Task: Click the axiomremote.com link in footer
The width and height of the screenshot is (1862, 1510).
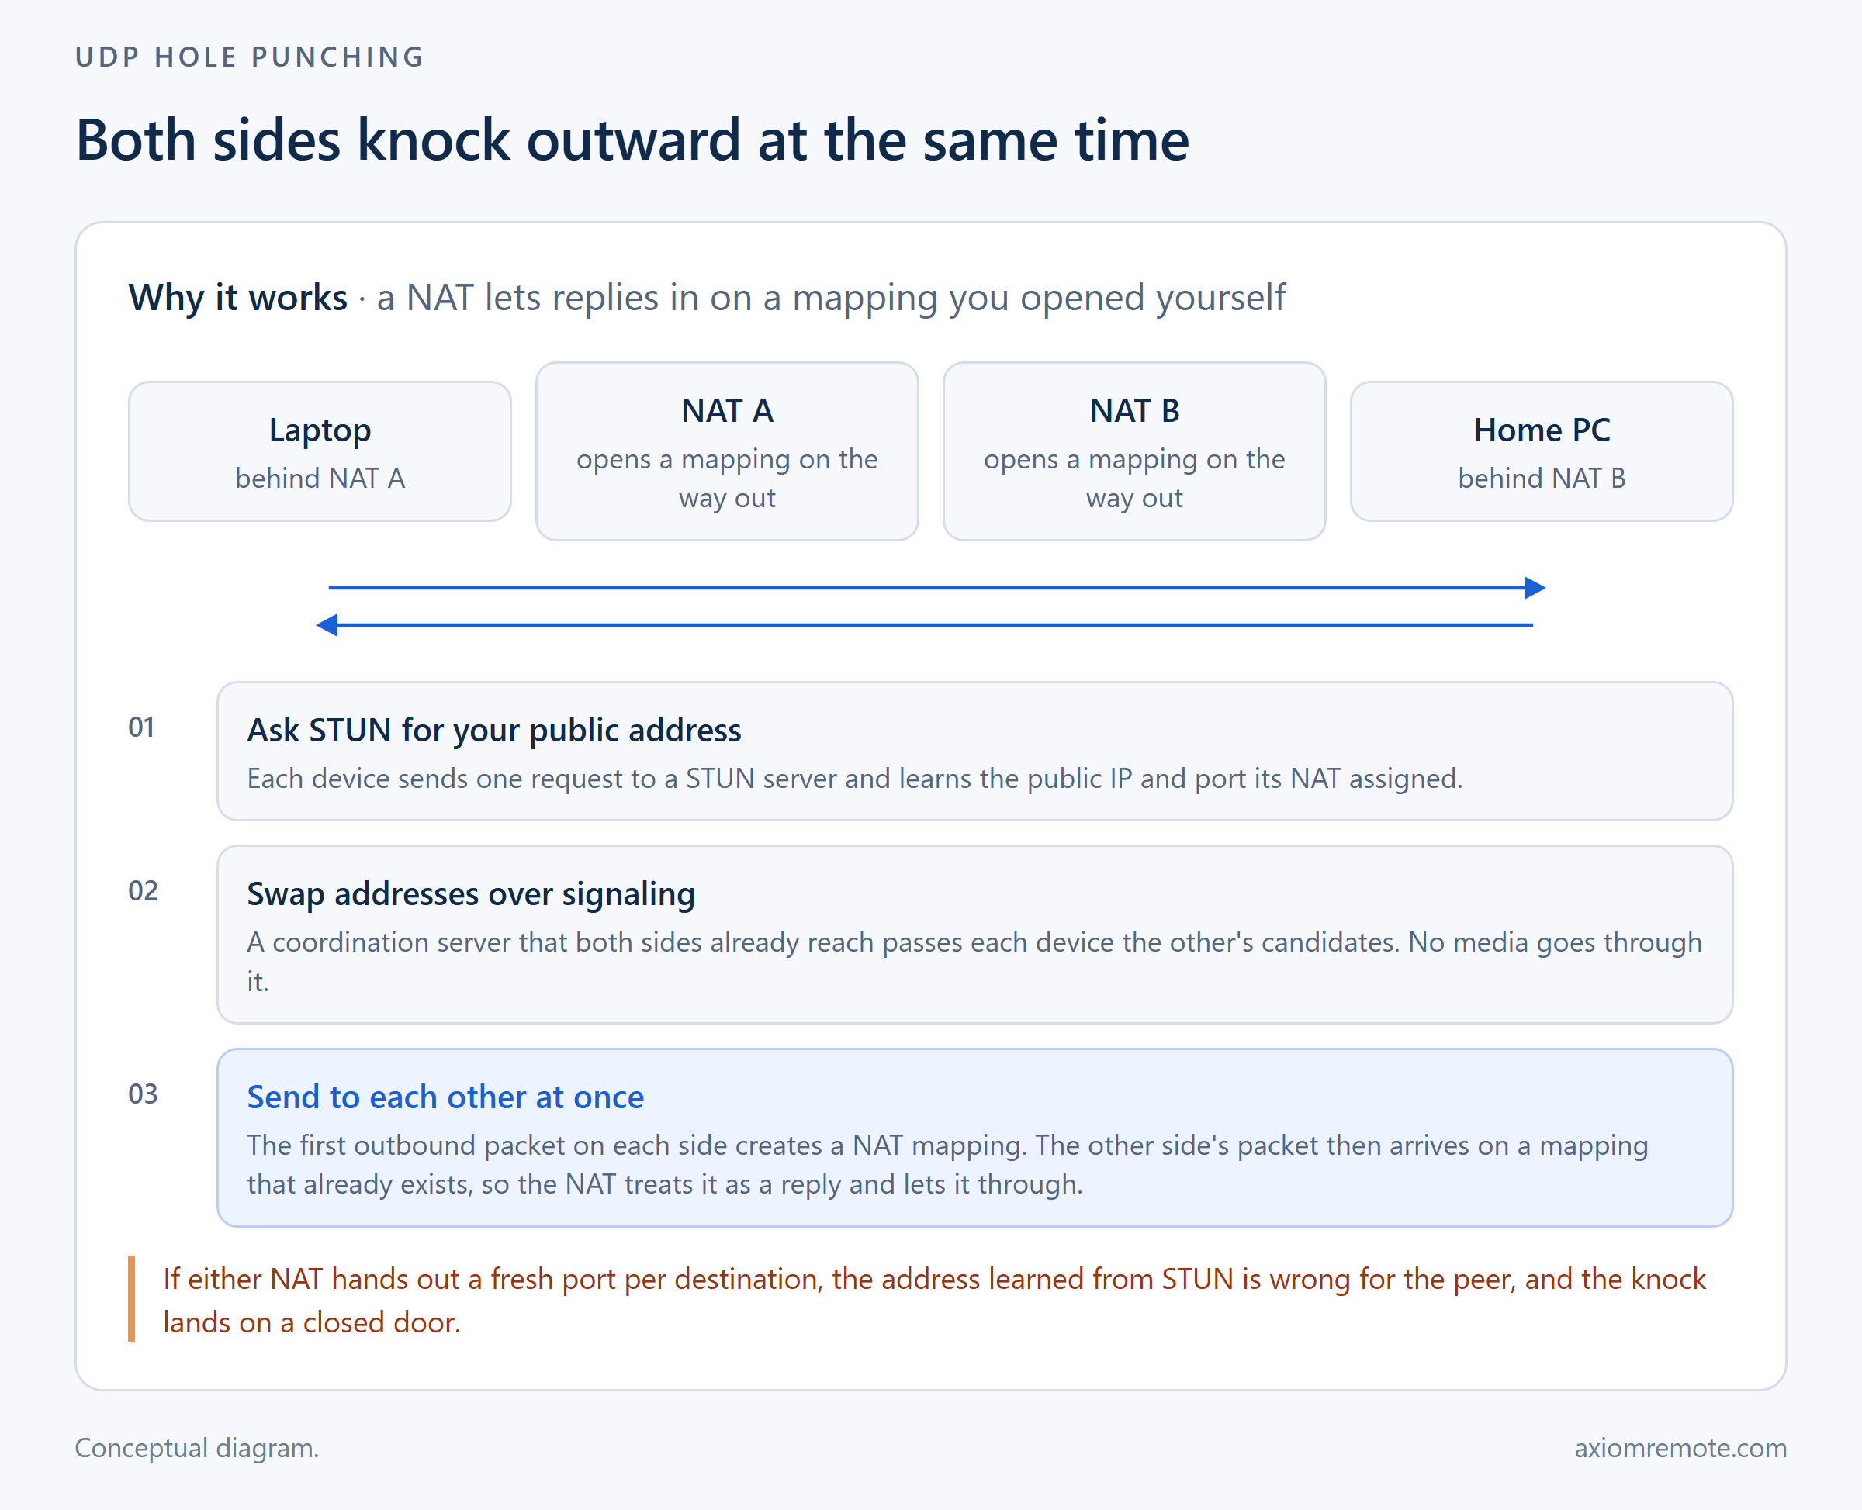Action: pos(1680,1448)
